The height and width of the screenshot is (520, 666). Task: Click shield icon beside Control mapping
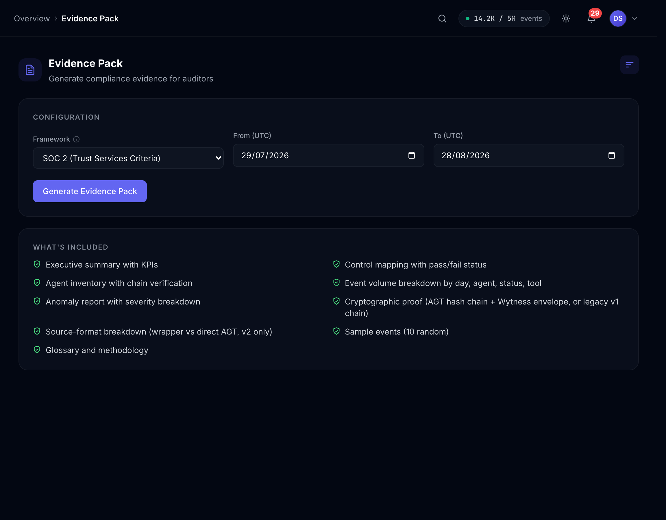[x=336, y=264]
